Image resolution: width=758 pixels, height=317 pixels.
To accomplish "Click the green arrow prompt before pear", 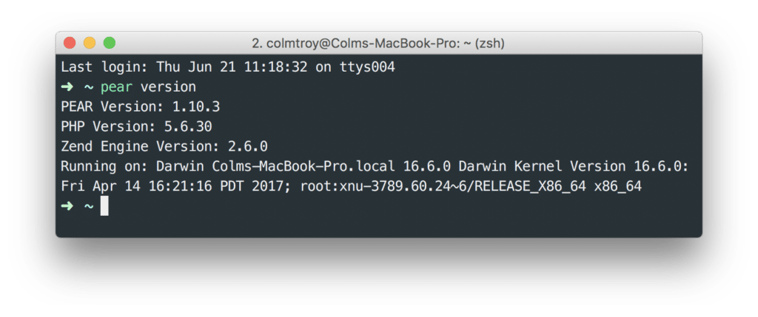I will [67, 87].
